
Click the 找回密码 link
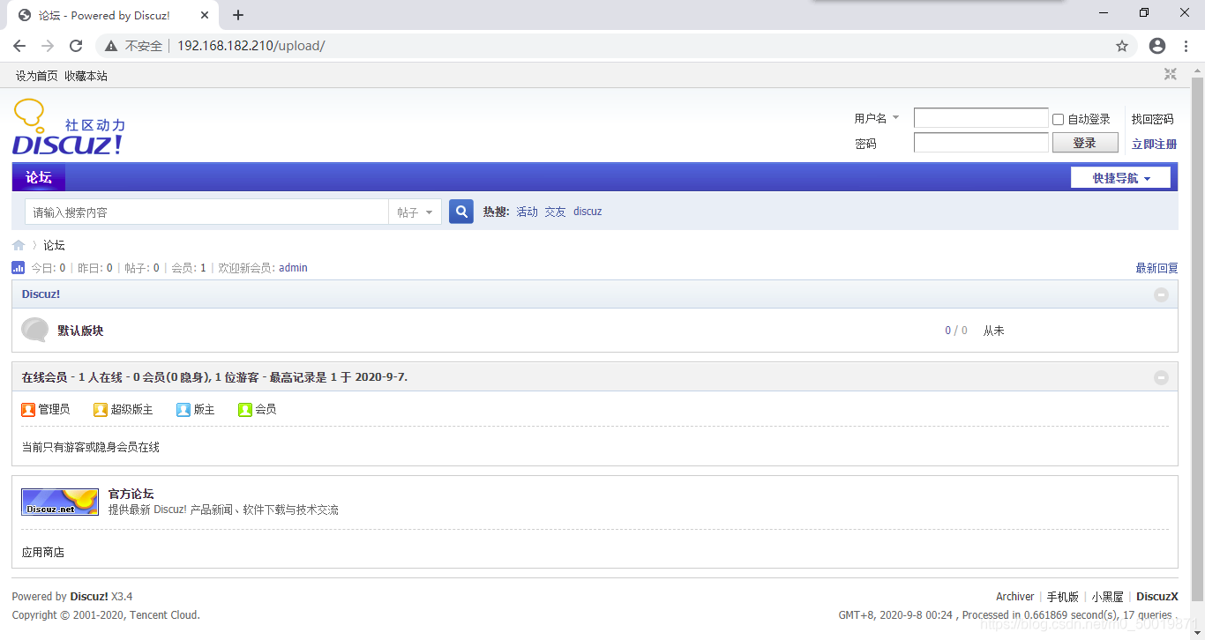pos(1153,119)
